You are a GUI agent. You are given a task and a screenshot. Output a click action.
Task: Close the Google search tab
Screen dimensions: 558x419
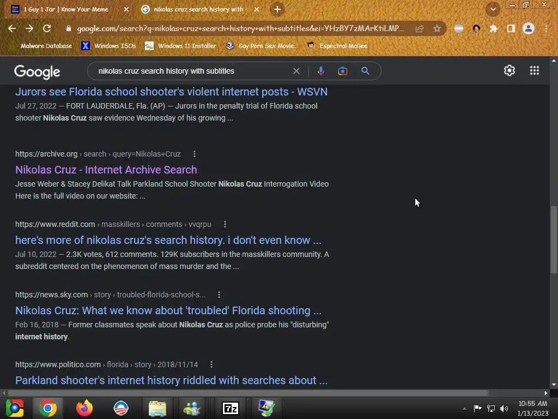point(257,9)
